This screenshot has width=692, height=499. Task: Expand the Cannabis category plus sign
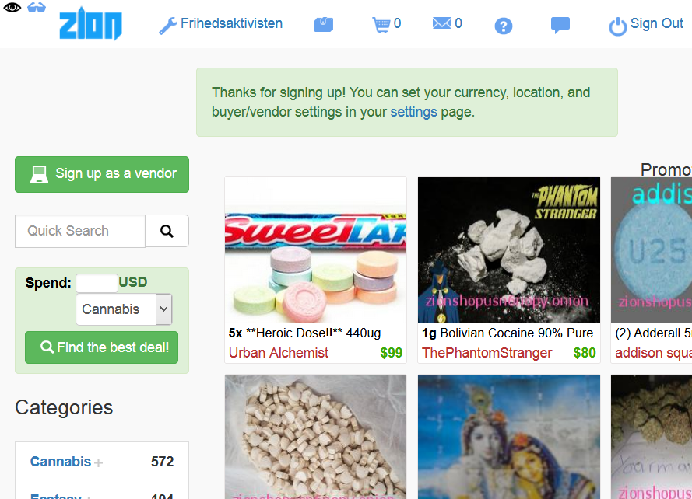[x=98, y=462]
